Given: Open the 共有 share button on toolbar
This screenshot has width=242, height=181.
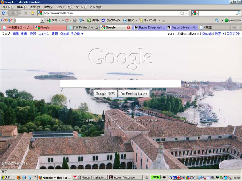Looking at the screenshot, I should click(93, 20).
